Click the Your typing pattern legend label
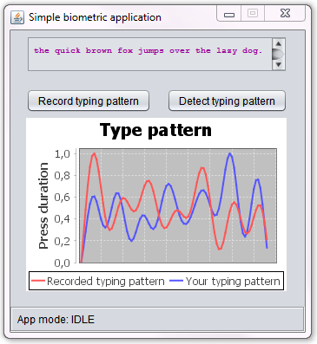317x344 pixels. tap(233, 281)
